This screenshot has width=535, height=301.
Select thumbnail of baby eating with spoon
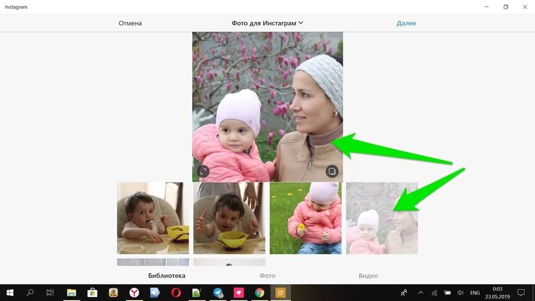point(153,218)
